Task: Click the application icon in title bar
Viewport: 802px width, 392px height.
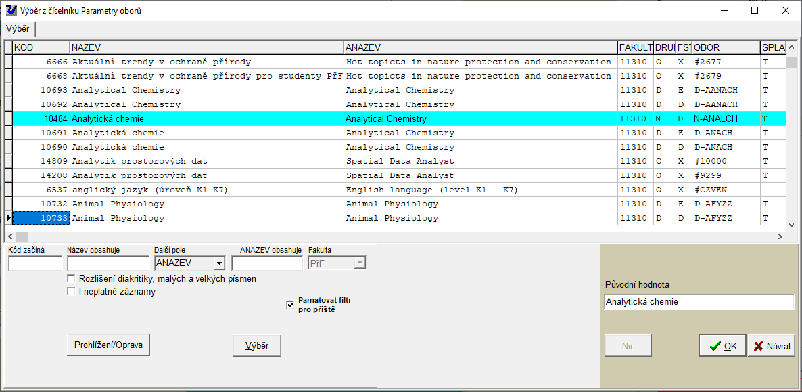Action: click(x=9, y=10)
